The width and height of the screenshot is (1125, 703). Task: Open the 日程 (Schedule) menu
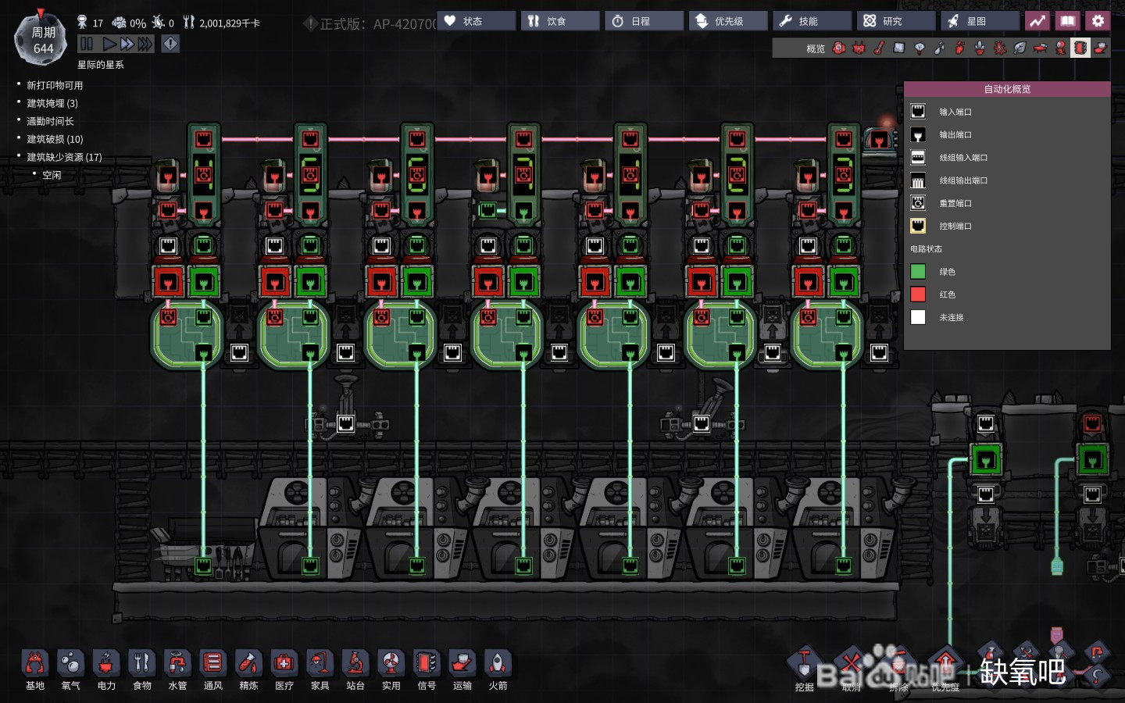click(645, 21)
